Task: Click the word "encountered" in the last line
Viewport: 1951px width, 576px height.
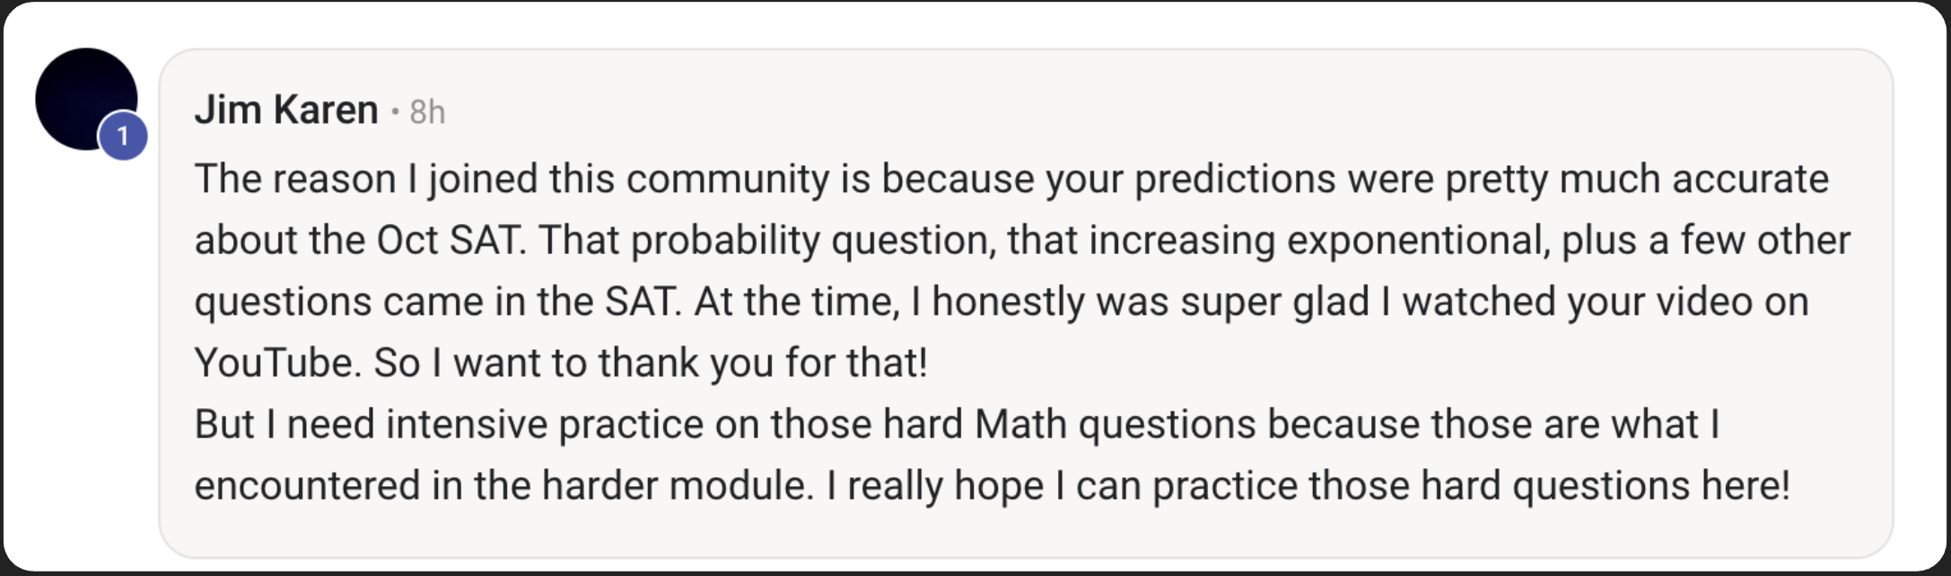Action: 307,485
